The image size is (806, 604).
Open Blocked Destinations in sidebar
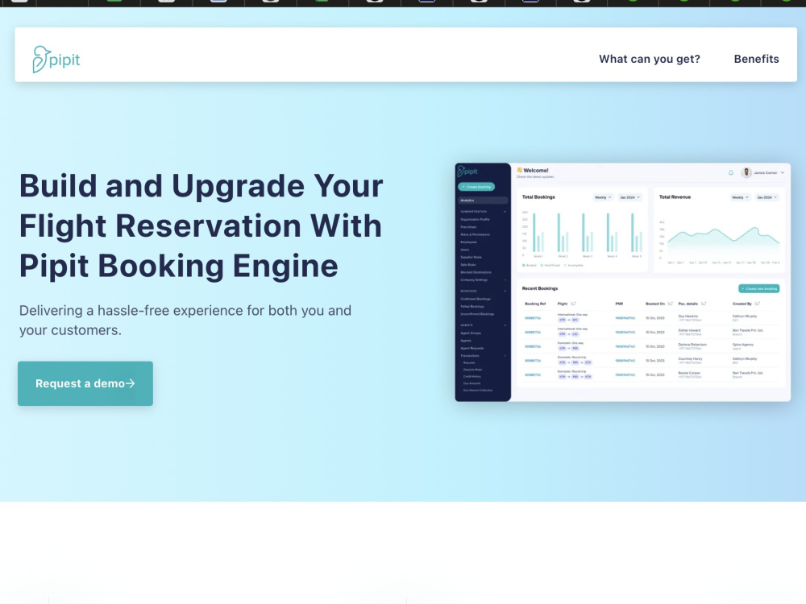coord(476,272)
